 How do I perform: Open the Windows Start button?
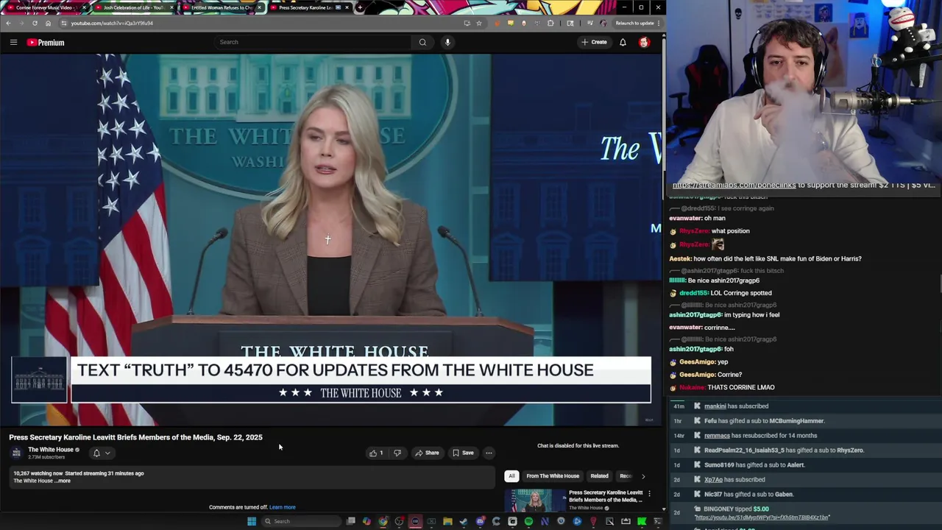[251, 521]
